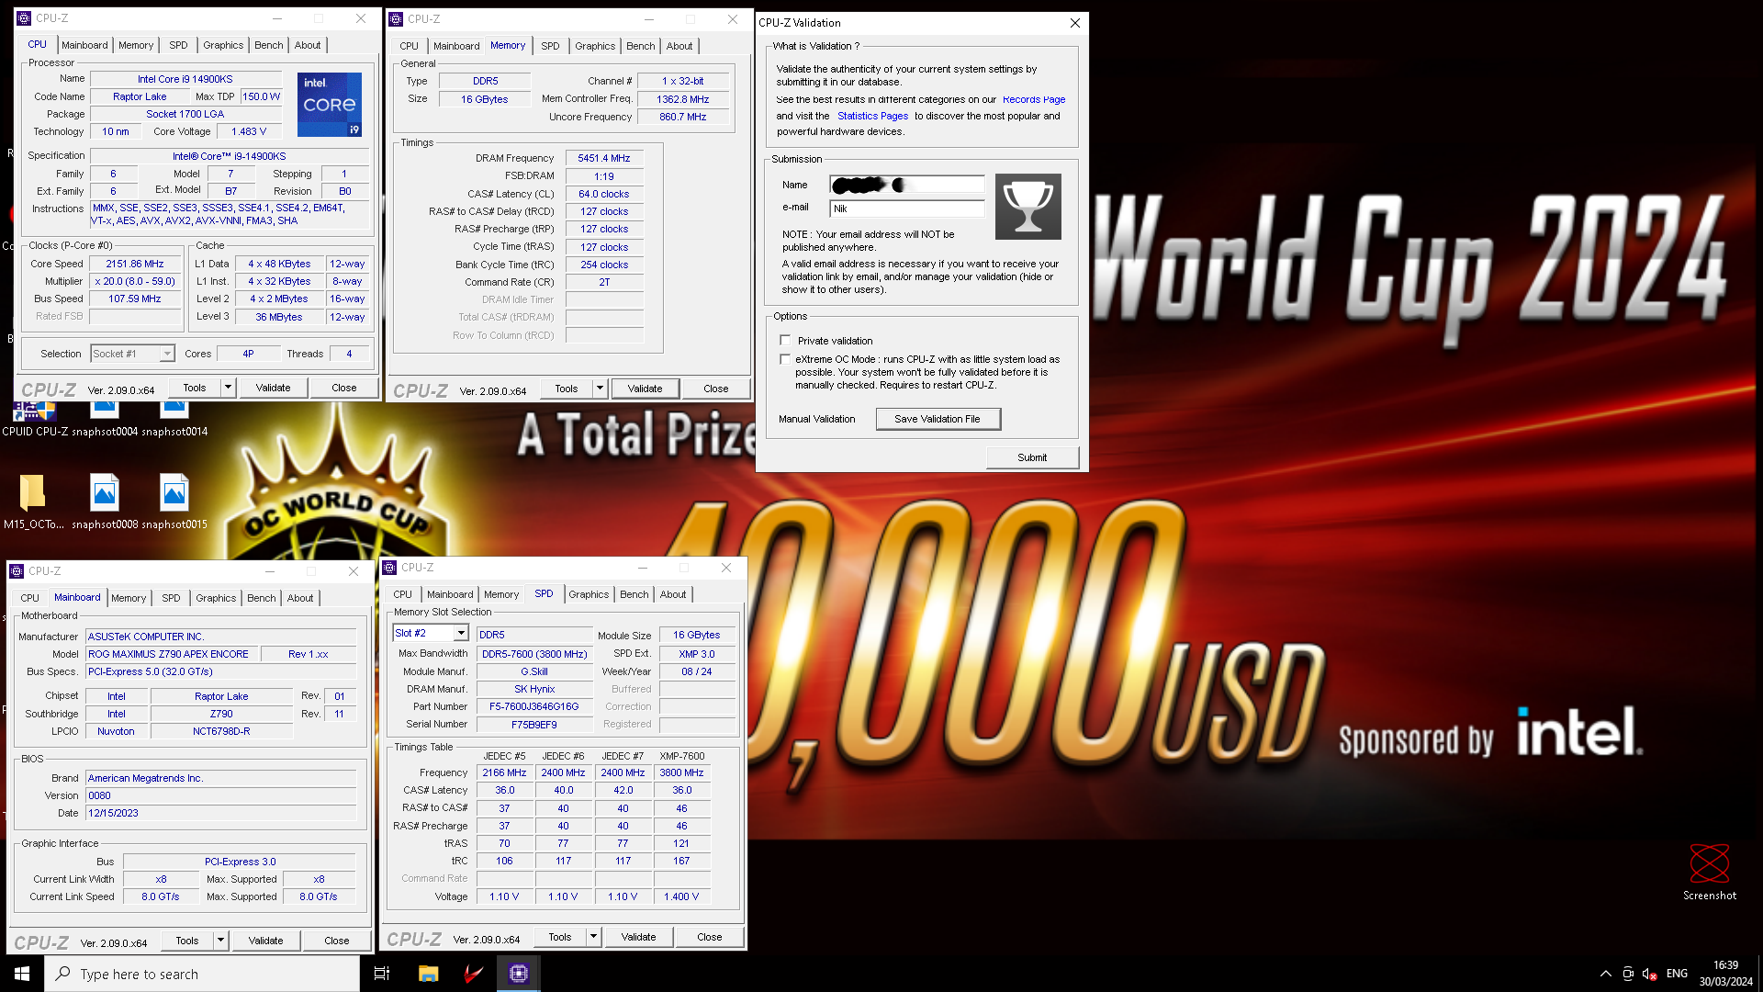Image resolution: width=1763 pixels, height=992 pixels.
Task: Open the M15_OCTo... folder on desktop
Action: pos(33,502)
